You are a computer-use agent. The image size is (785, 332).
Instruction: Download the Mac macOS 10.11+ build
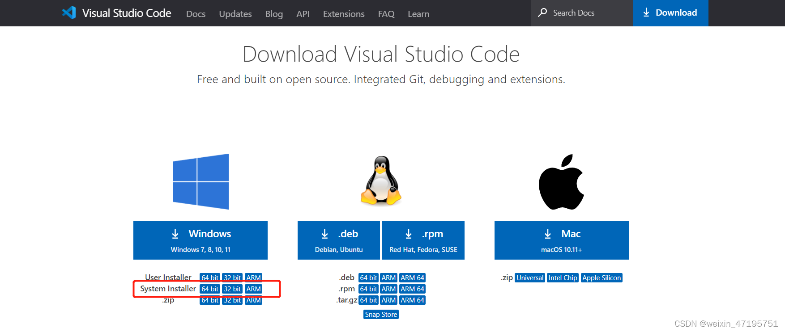point(562,240)
